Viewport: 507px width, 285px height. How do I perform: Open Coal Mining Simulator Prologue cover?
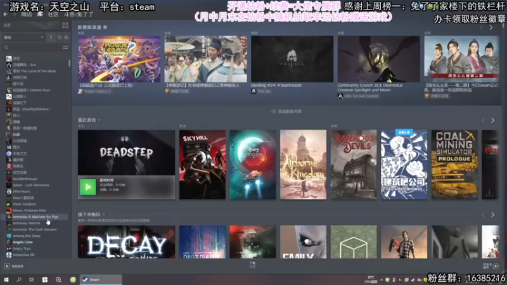(x=454, y=165)
